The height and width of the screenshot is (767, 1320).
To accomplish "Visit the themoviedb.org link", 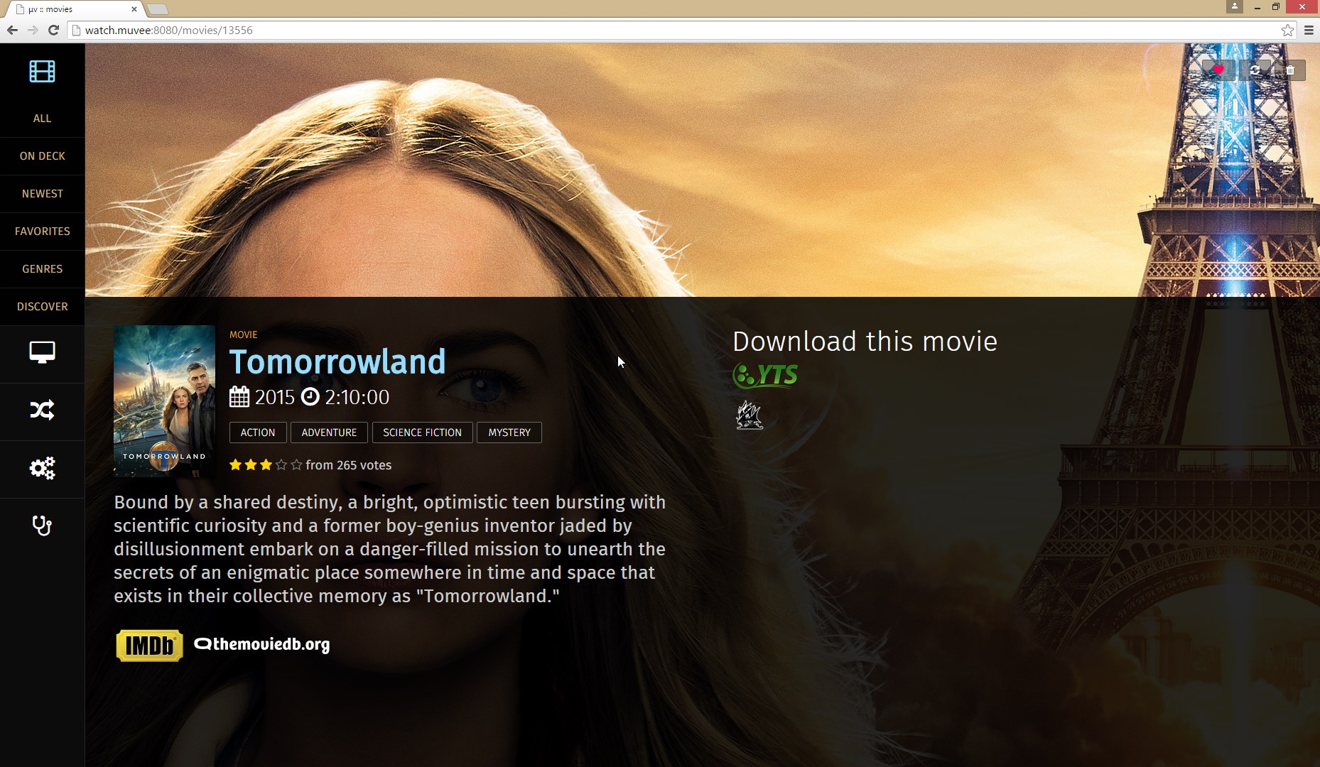I will [x=261, y=645].
